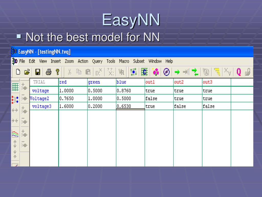This screenshot has width=262, height=197.
Task: Select the 'out2' column header
Action: [x=188, y=82]
